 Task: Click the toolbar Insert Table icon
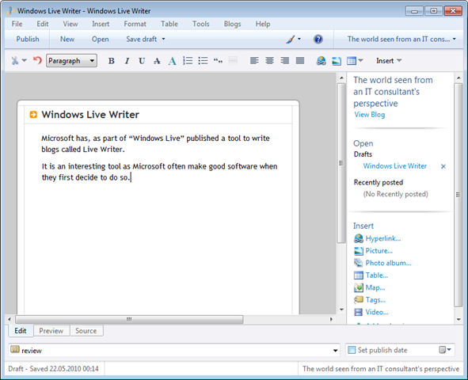pyautogui.click(x=352, y=61)
